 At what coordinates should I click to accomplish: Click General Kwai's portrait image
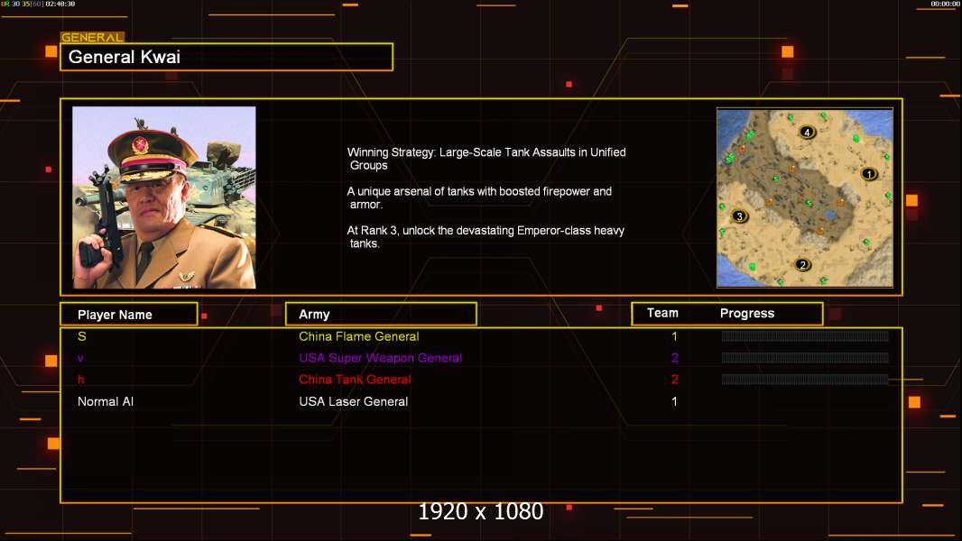(x=164, y=197)
